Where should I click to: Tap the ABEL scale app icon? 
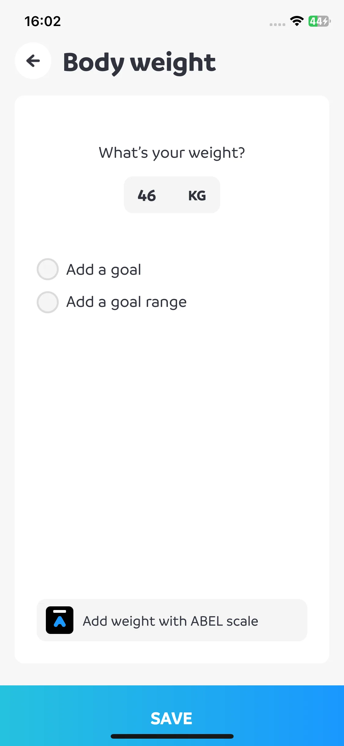[60, 620]
